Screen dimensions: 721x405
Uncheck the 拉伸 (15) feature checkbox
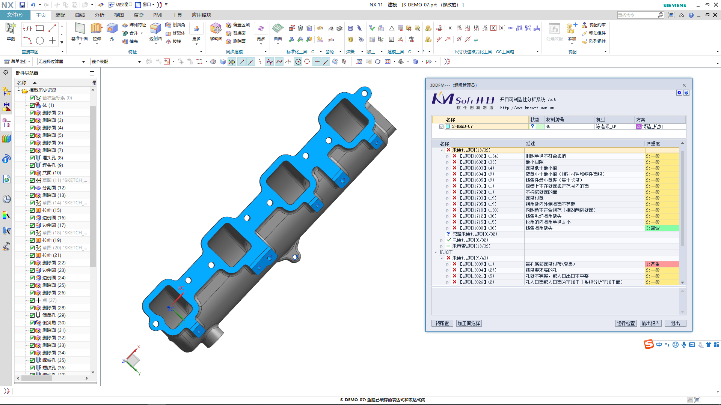32,210
